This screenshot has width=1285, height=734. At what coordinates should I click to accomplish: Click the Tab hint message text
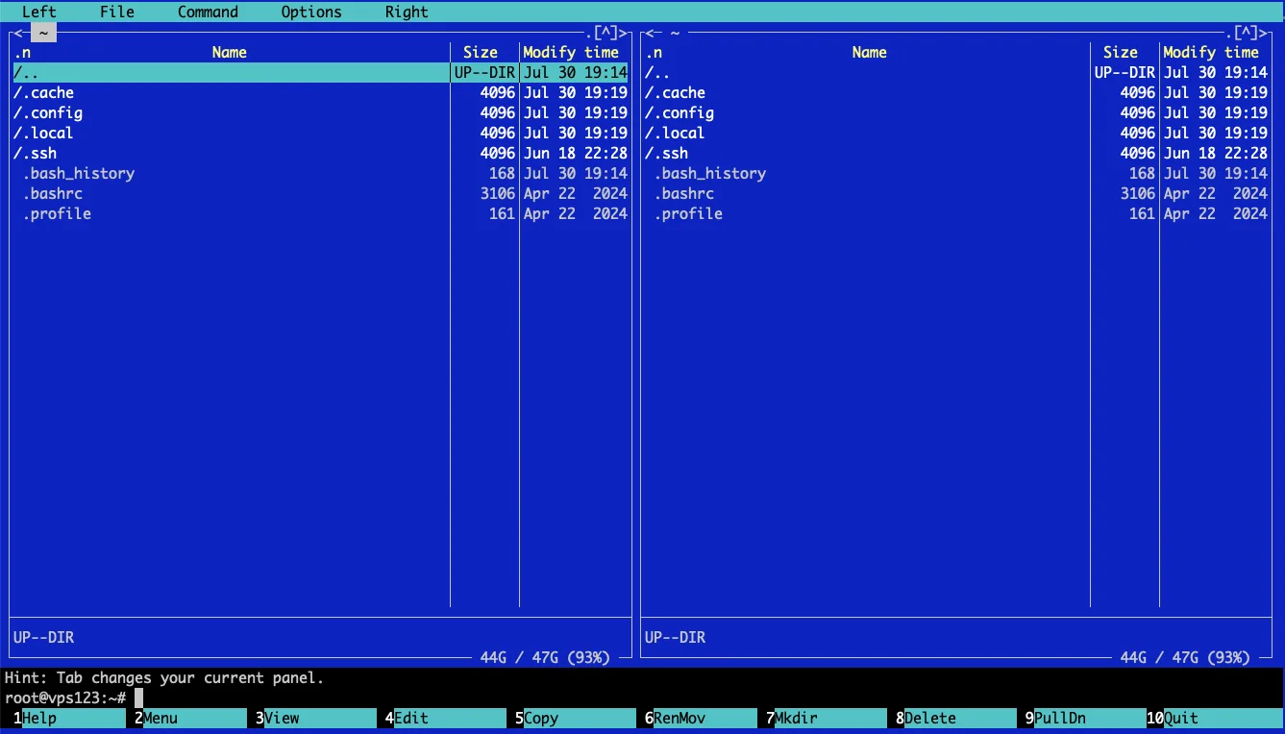(x=164, y=678)
